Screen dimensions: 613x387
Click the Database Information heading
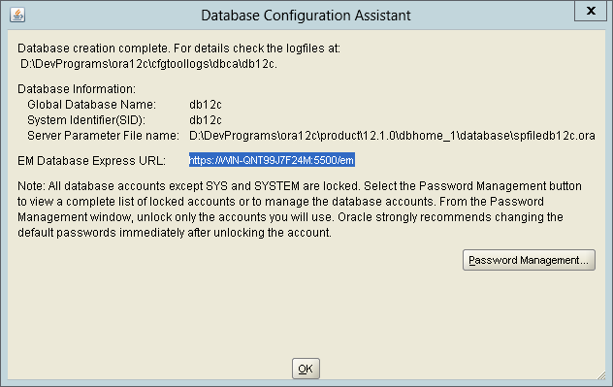[x=77, y=89]
